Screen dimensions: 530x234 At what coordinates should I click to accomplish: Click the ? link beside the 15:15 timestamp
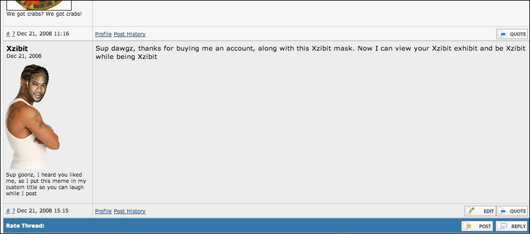(14, 210)
